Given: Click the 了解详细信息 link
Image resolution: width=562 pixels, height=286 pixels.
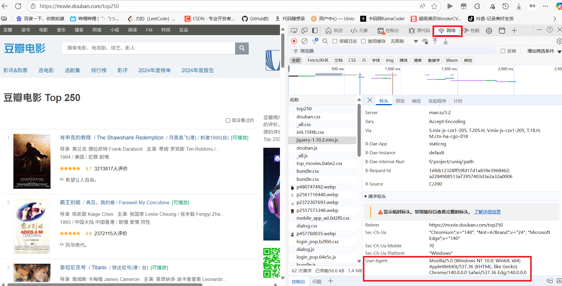Looking at the screenshot, I should tap(487, 212).
